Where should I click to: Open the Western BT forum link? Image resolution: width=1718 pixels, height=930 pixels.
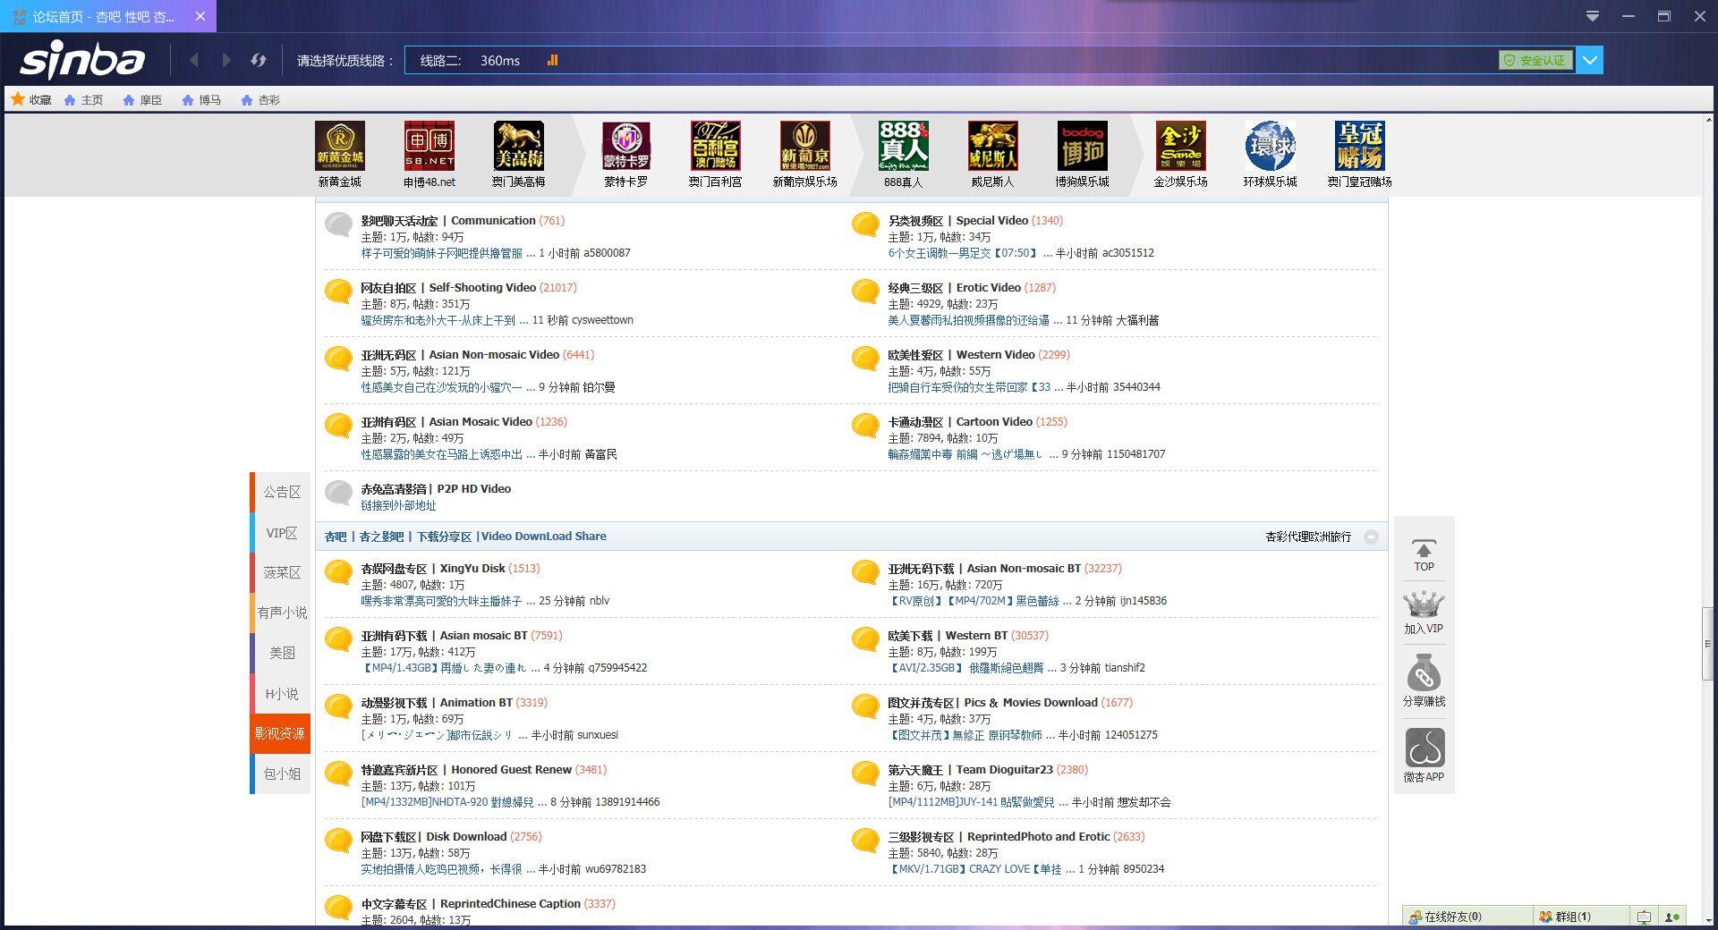[948, 636]
